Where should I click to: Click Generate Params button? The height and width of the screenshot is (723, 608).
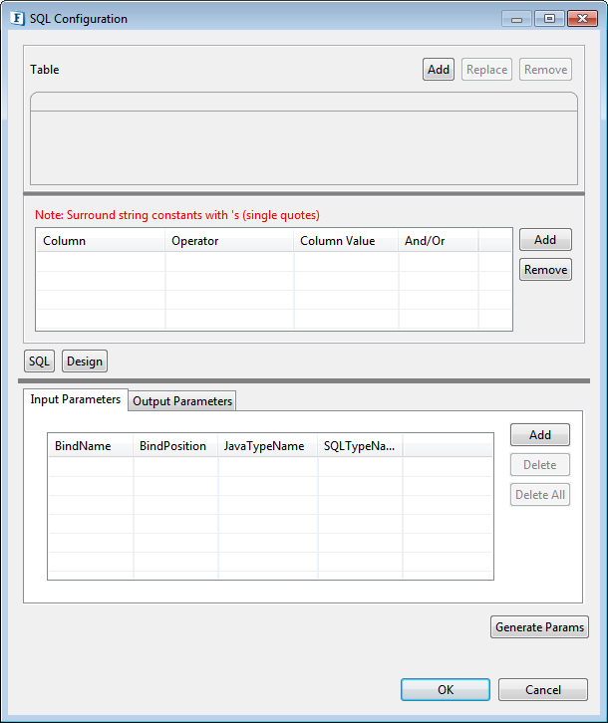tap(540, 627)
